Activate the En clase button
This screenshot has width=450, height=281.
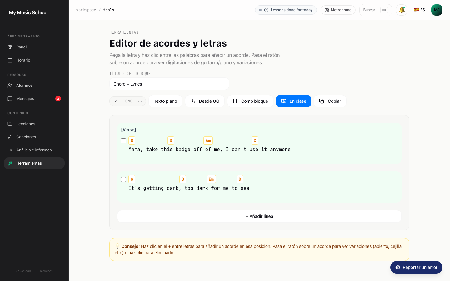pos(293,101)
